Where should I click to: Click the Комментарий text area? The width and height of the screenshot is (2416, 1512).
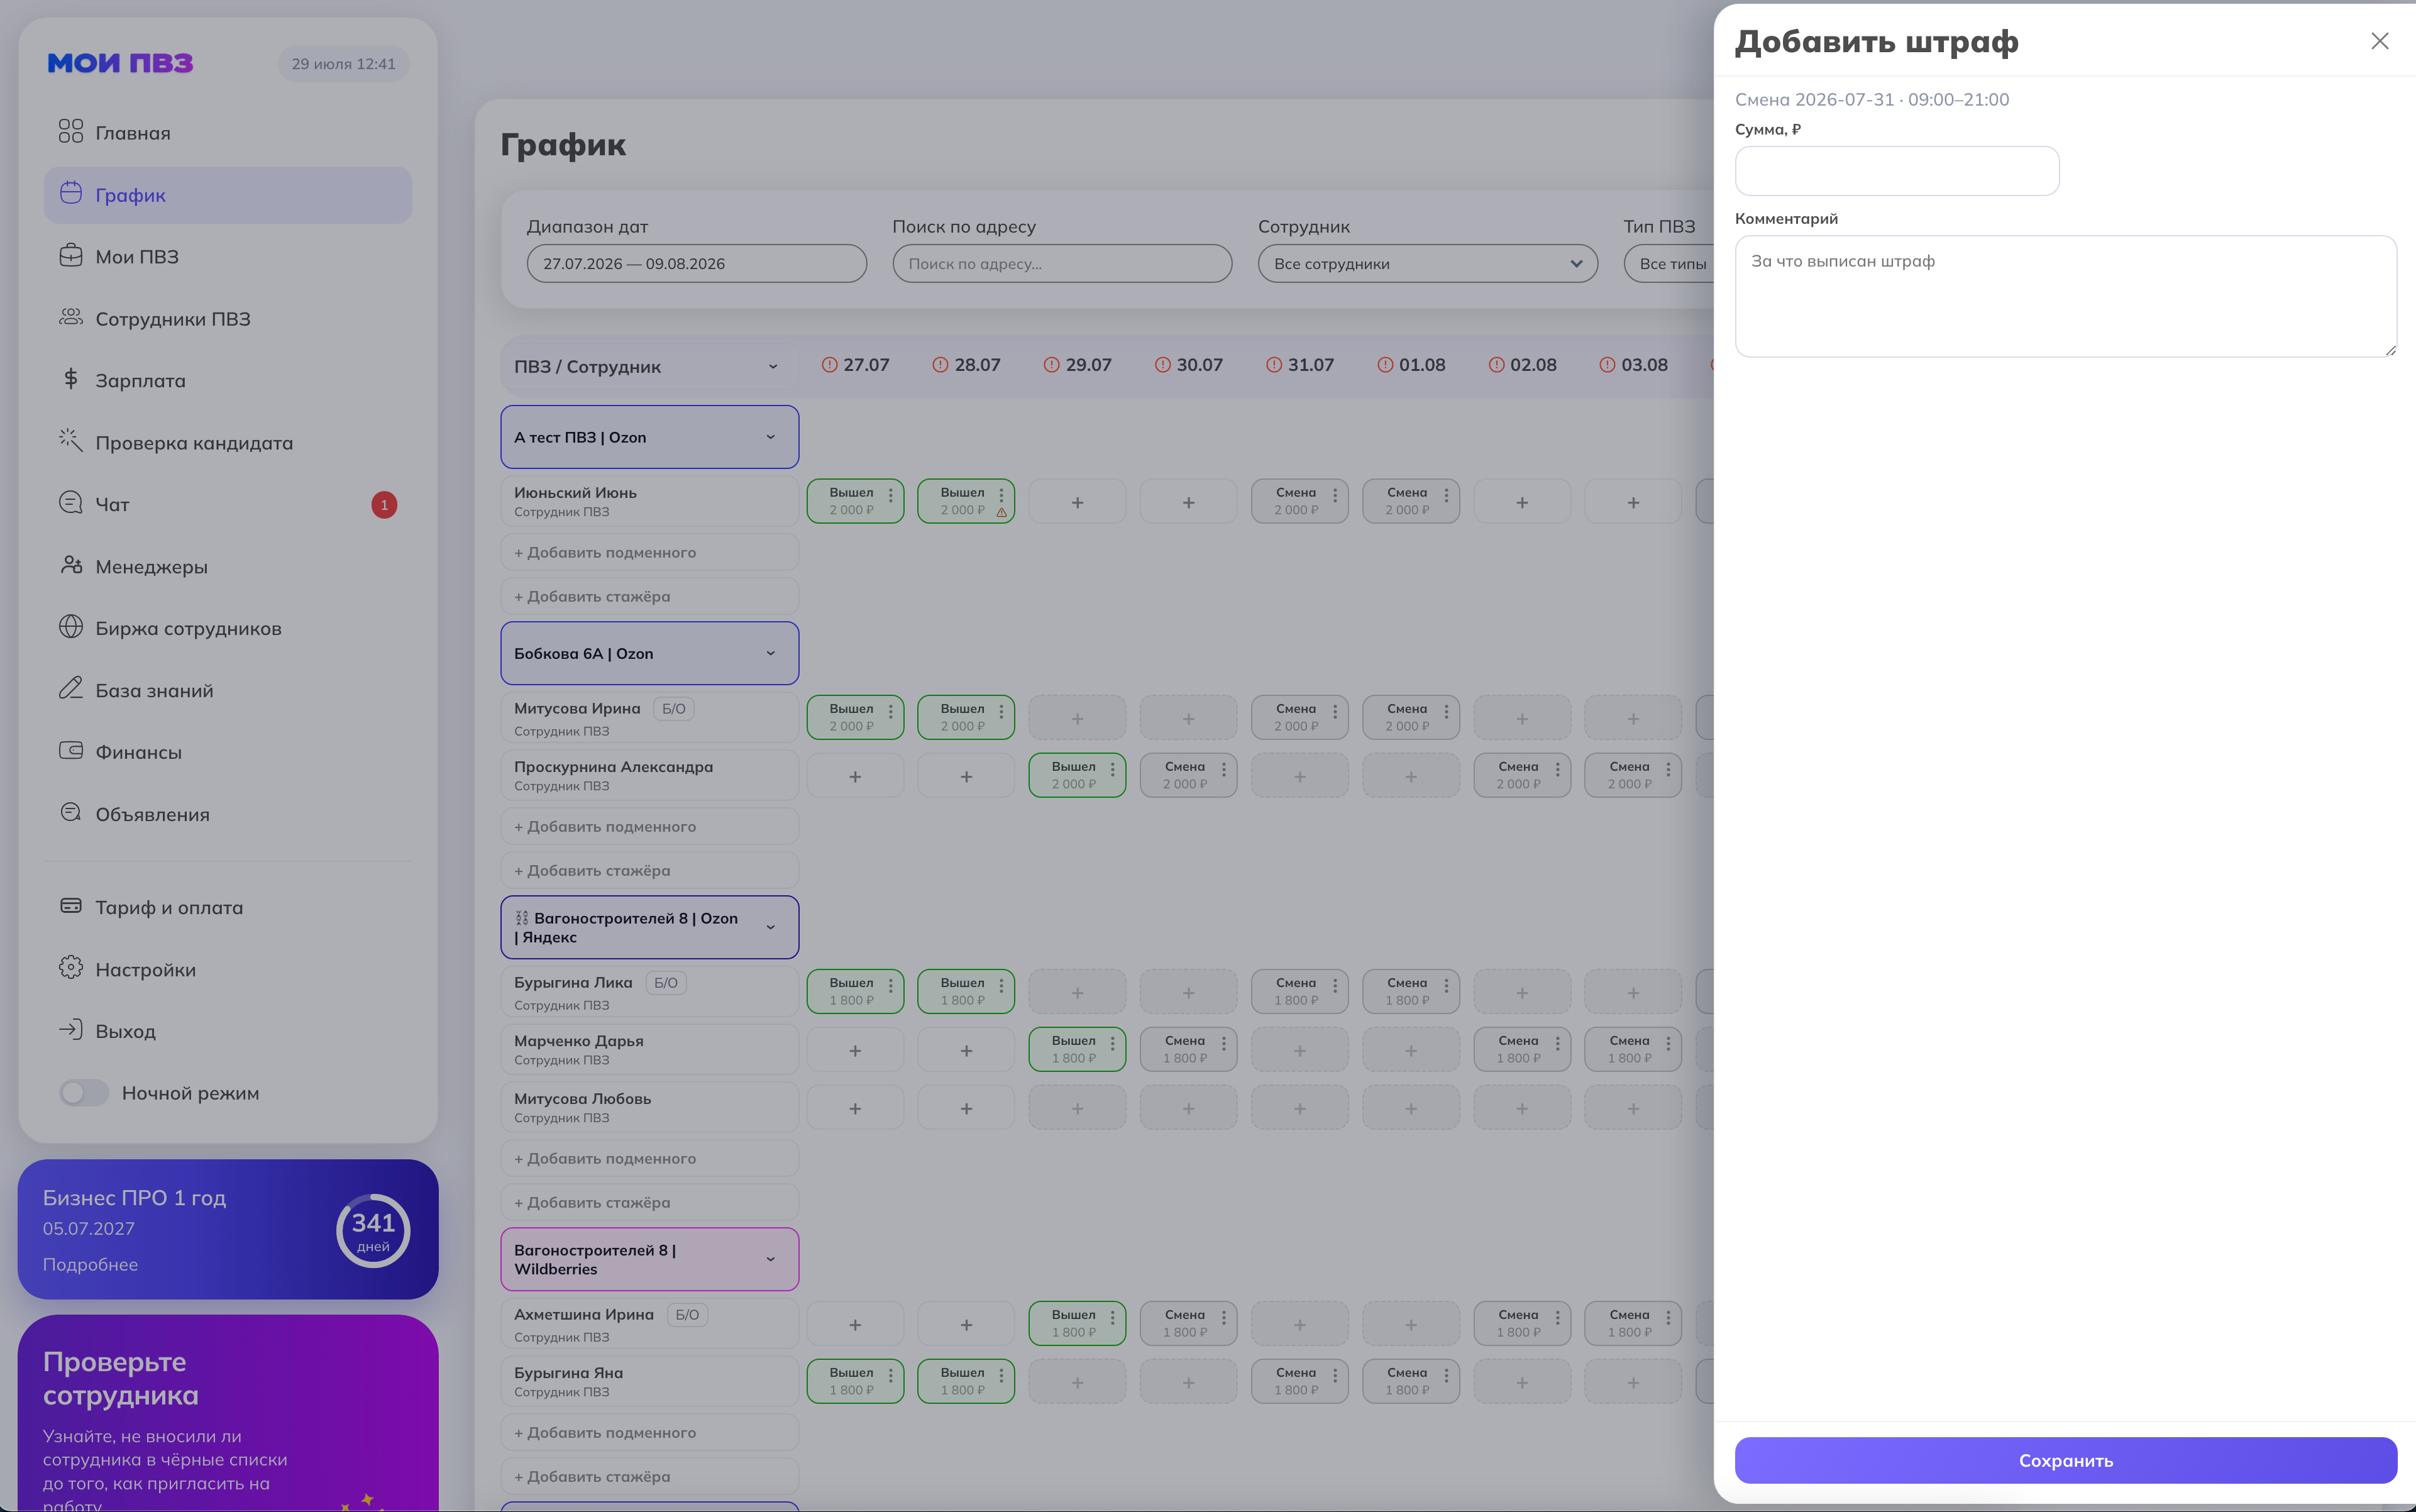(2065, 296)
